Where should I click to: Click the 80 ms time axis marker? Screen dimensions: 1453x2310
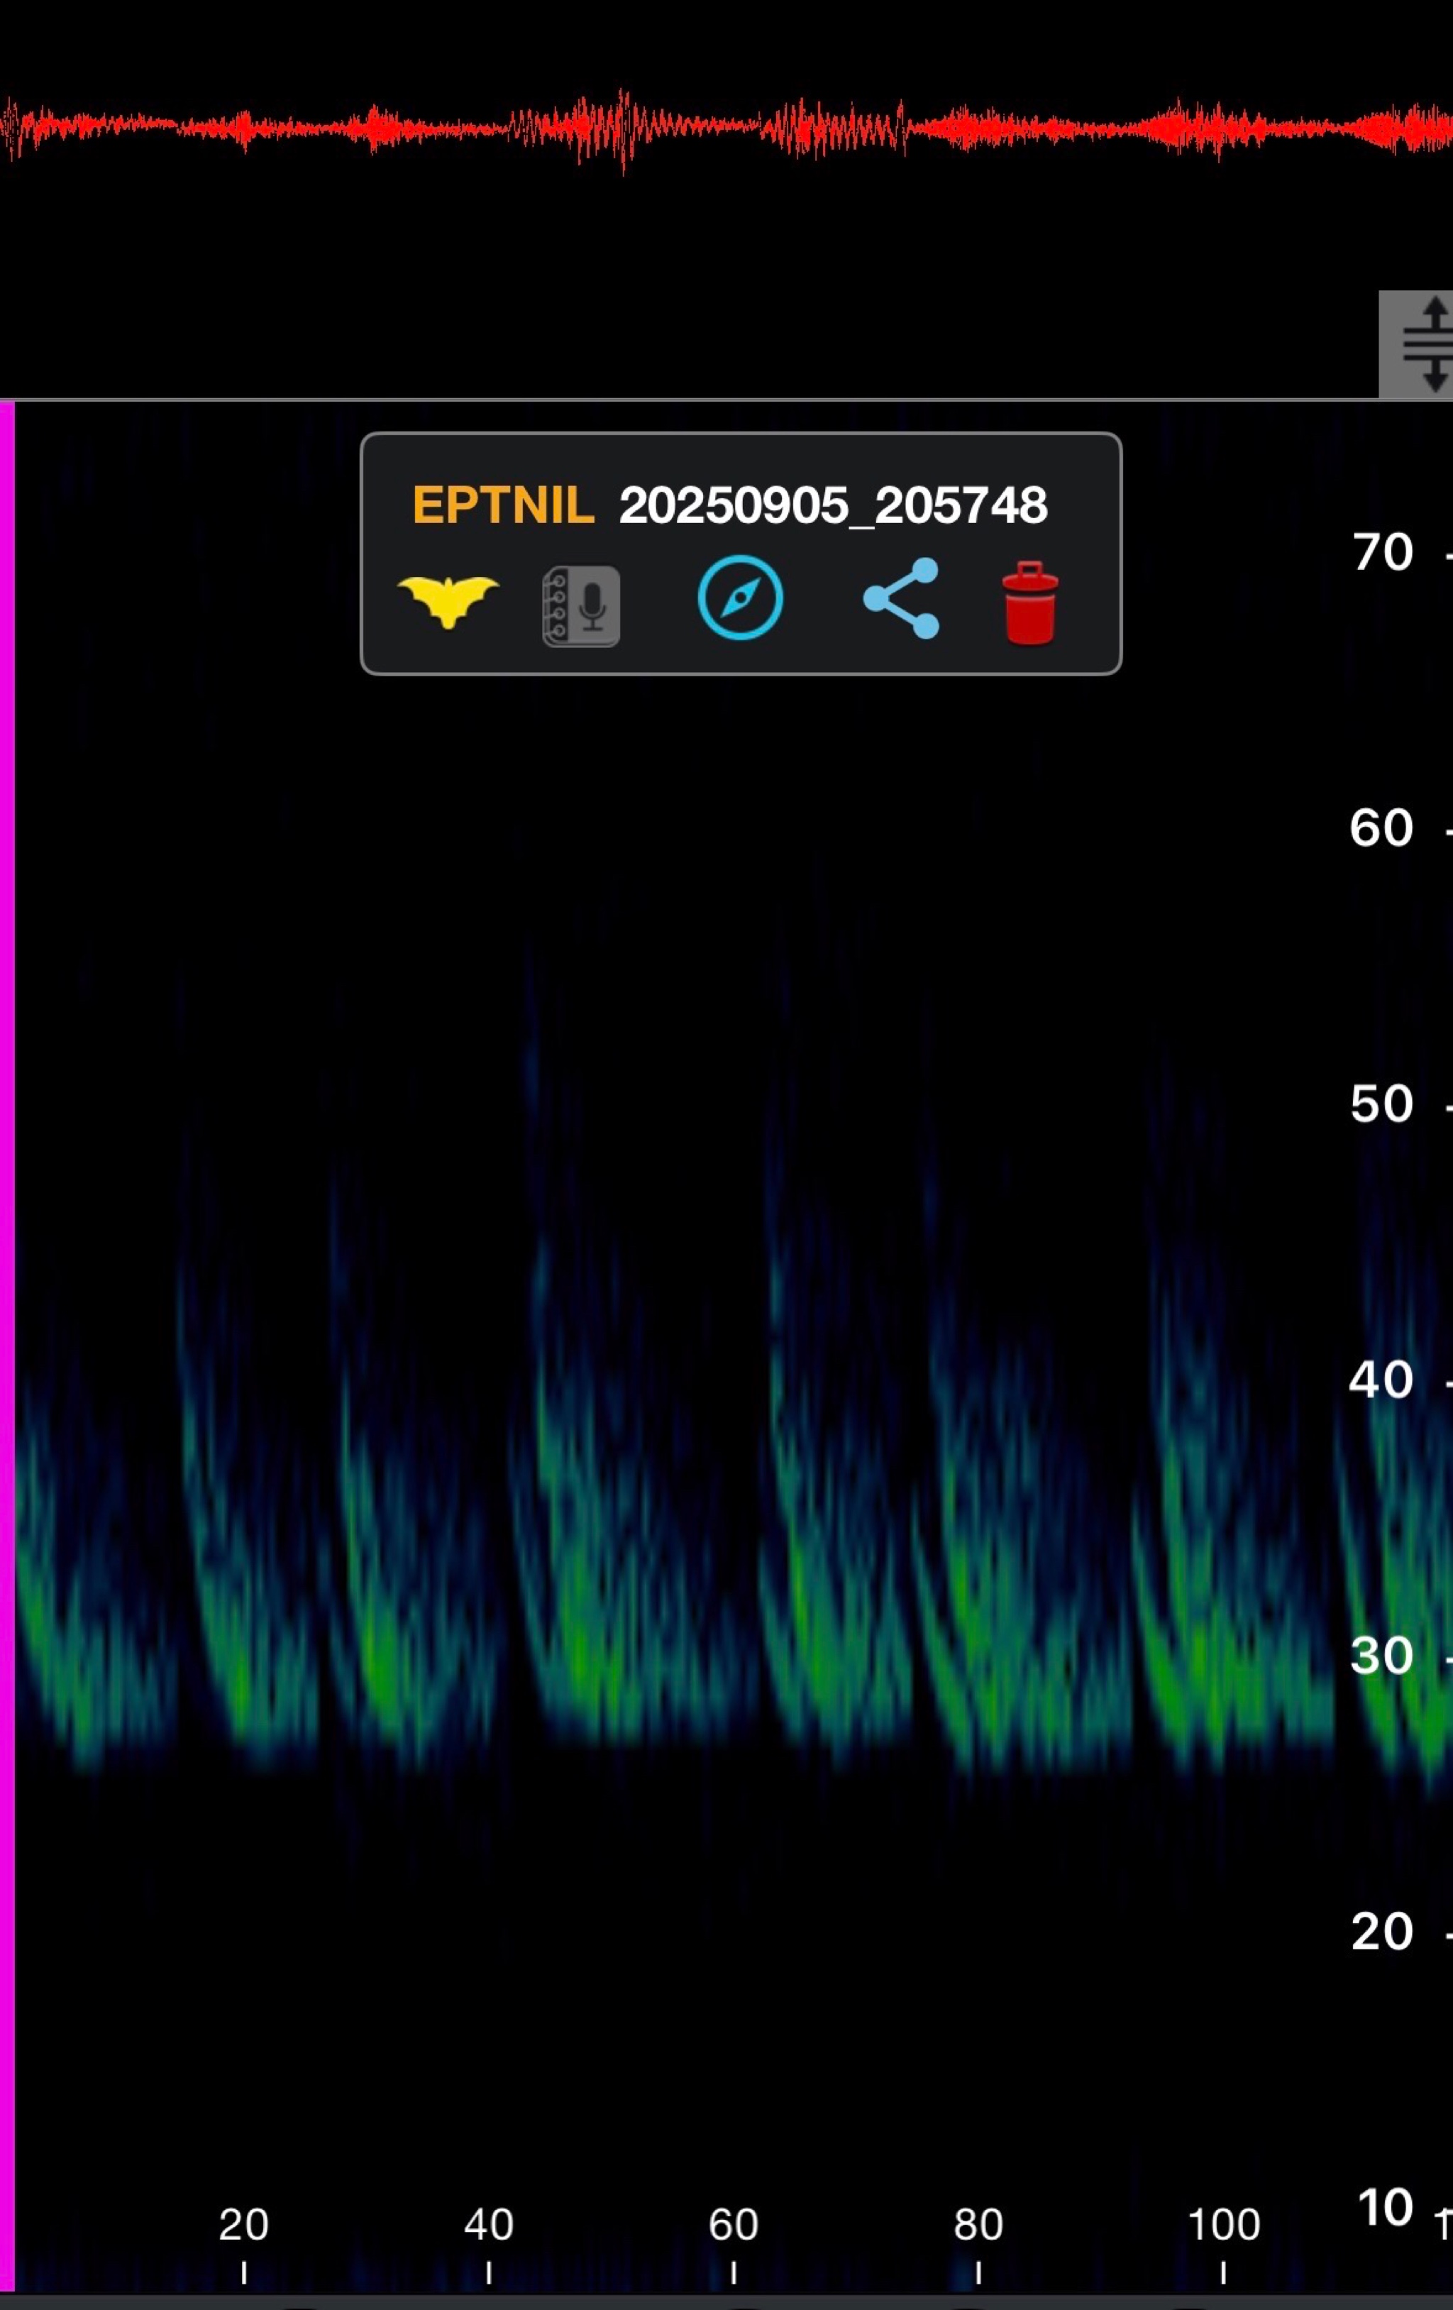978,2225
